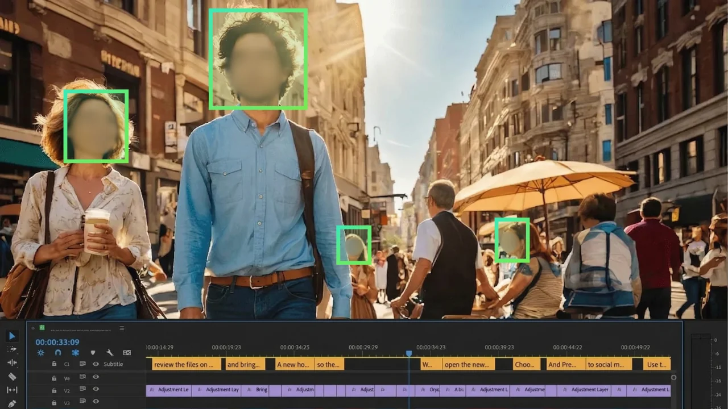Select the Selection tool arrow
The image size is (728, 409).
pyautogui.click(x=12, y=336)
